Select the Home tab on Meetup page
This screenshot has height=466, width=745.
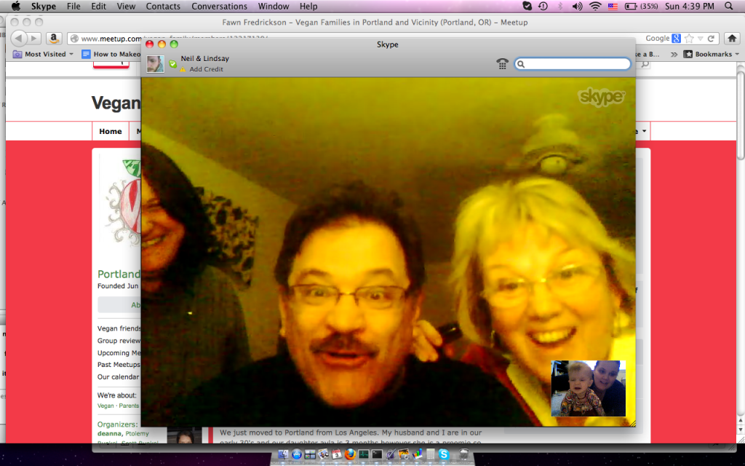(x=111, y=131)
